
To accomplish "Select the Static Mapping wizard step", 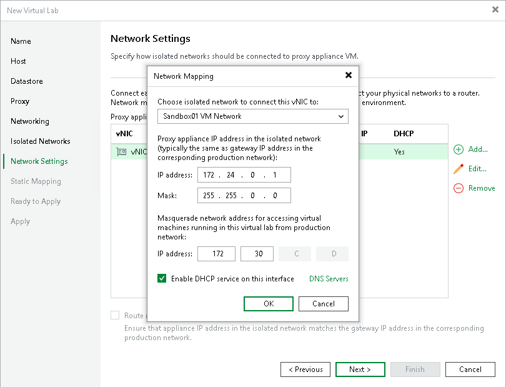I will [36, 181].
